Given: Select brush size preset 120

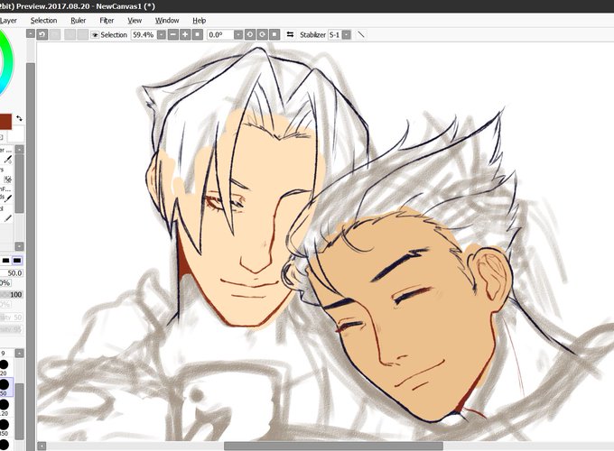Looking at the screenshot, I should (5, 407).
